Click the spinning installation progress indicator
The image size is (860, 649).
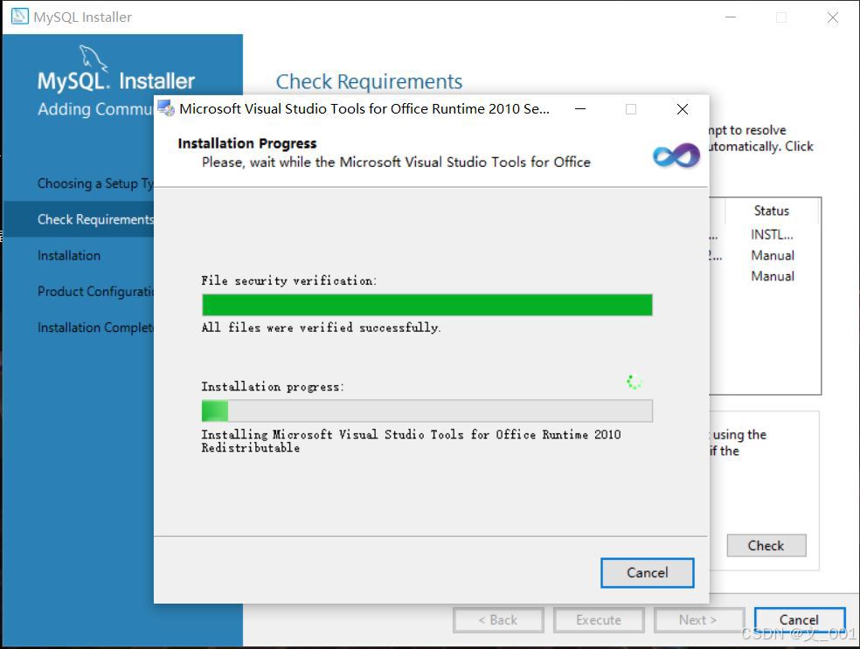click(x=634, y=382)
